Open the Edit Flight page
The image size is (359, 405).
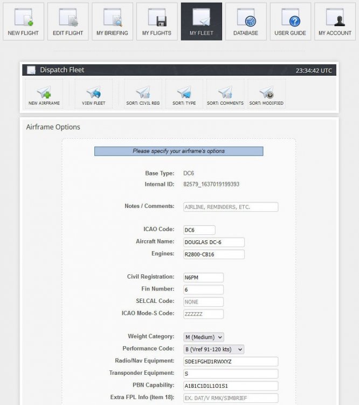point(68,22)
